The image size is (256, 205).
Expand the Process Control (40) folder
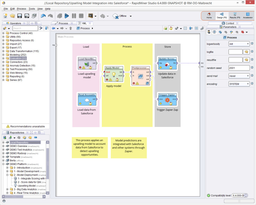pyautogui.click(x=3, y=33)
